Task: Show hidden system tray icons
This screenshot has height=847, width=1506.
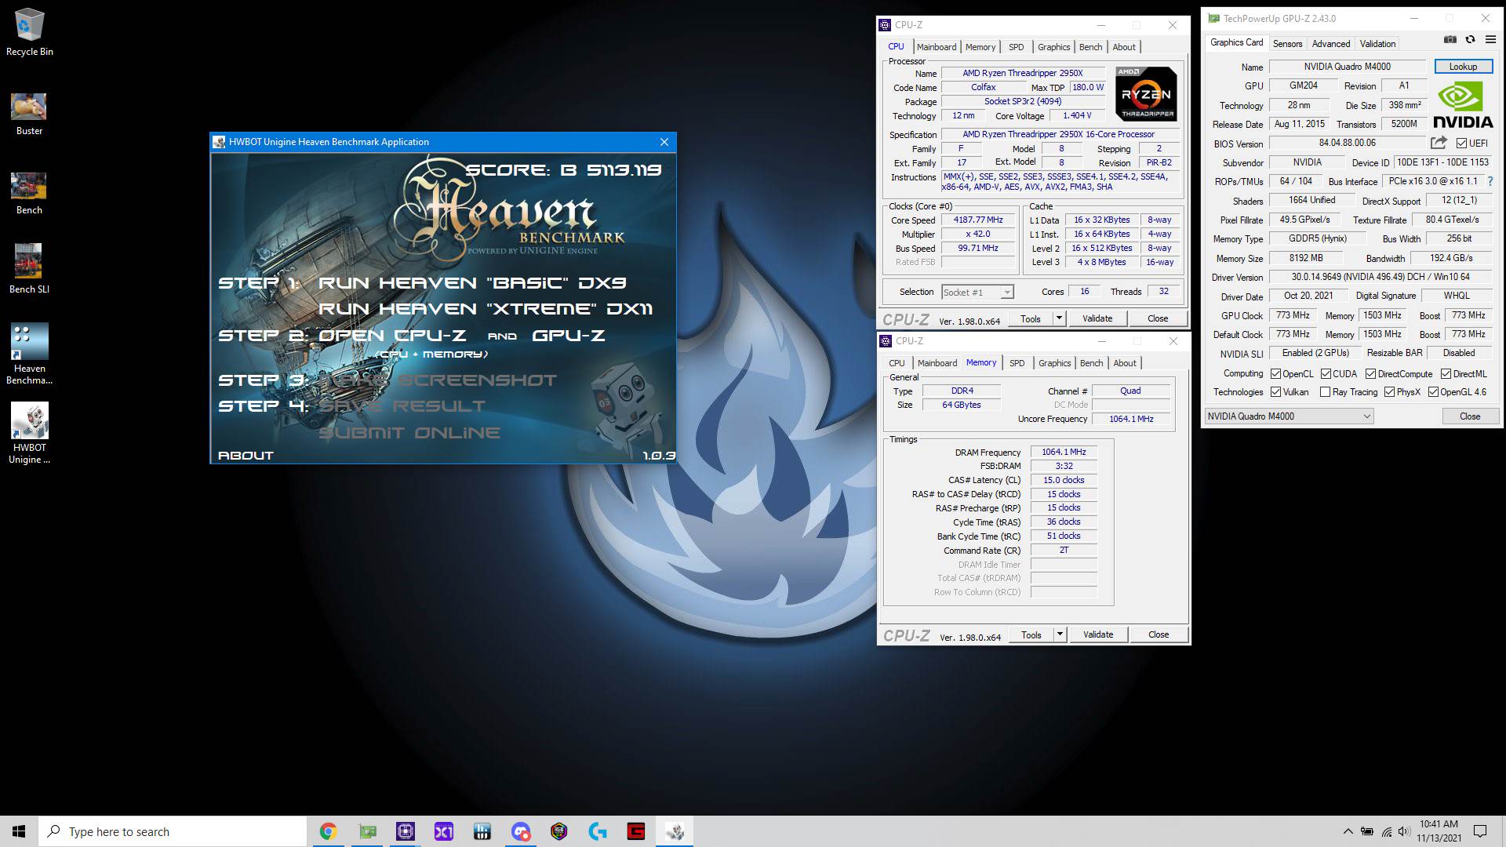Action: point(1348,831)
